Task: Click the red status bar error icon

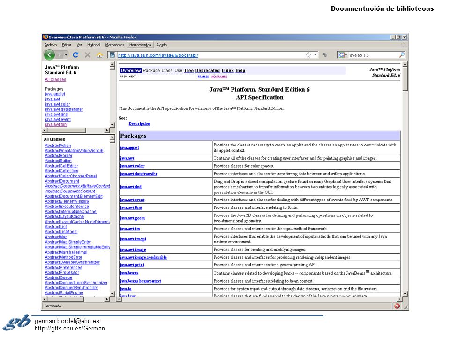Action: click(397, 306)
